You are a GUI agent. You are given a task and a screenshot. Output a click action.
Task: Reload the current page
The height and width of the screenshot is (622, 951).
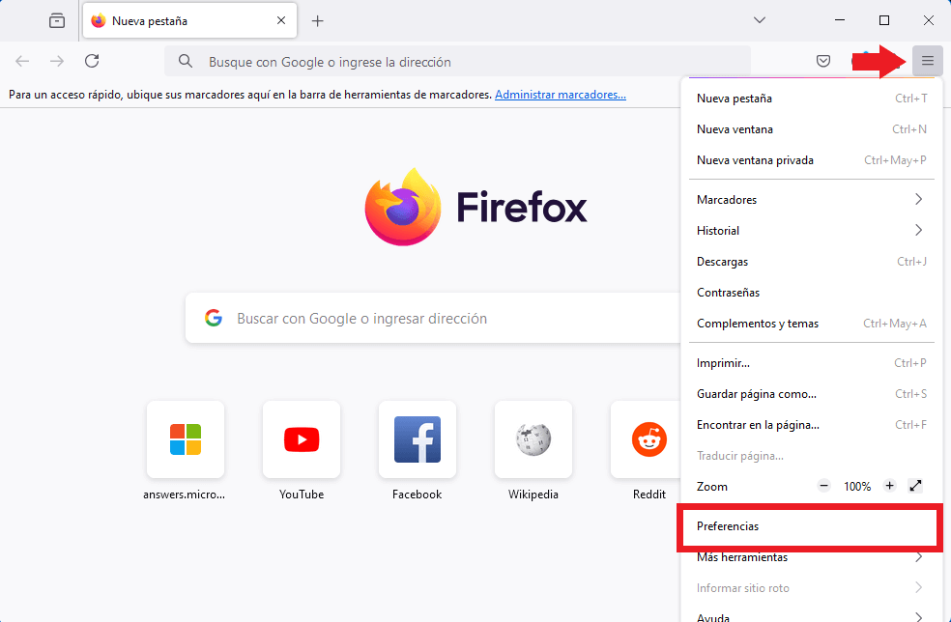(x=92, y=61)
